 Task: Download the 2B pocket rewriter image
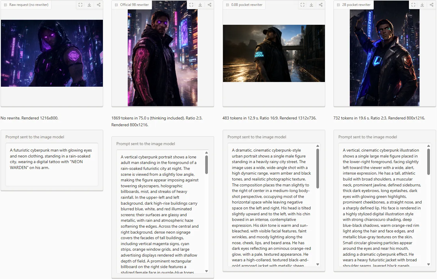coord(422,5)
